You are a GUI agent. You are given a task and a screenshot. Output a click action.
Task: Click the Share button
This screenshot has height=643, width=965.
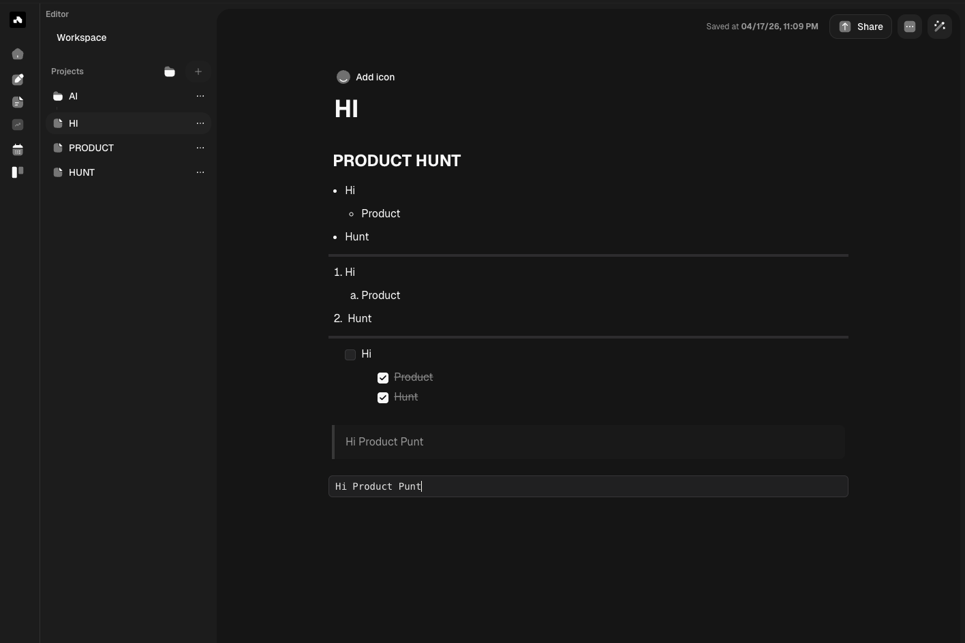(861, 27)
